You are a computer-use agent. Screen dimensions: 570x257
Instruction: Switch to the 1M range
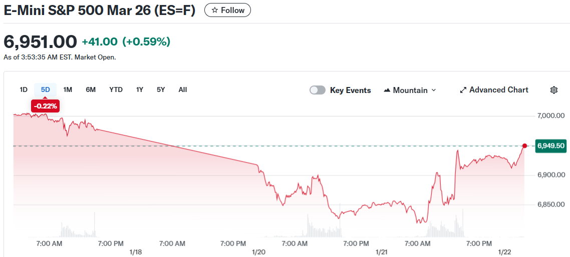pyautogui.click(x=68, y=89)
